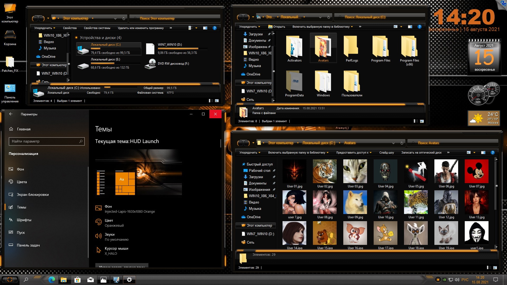The width and height of the screenshot is (507, 285).
Task: Open Microsoft Edge from the taskbar
Action: click(x=51, y=280)
